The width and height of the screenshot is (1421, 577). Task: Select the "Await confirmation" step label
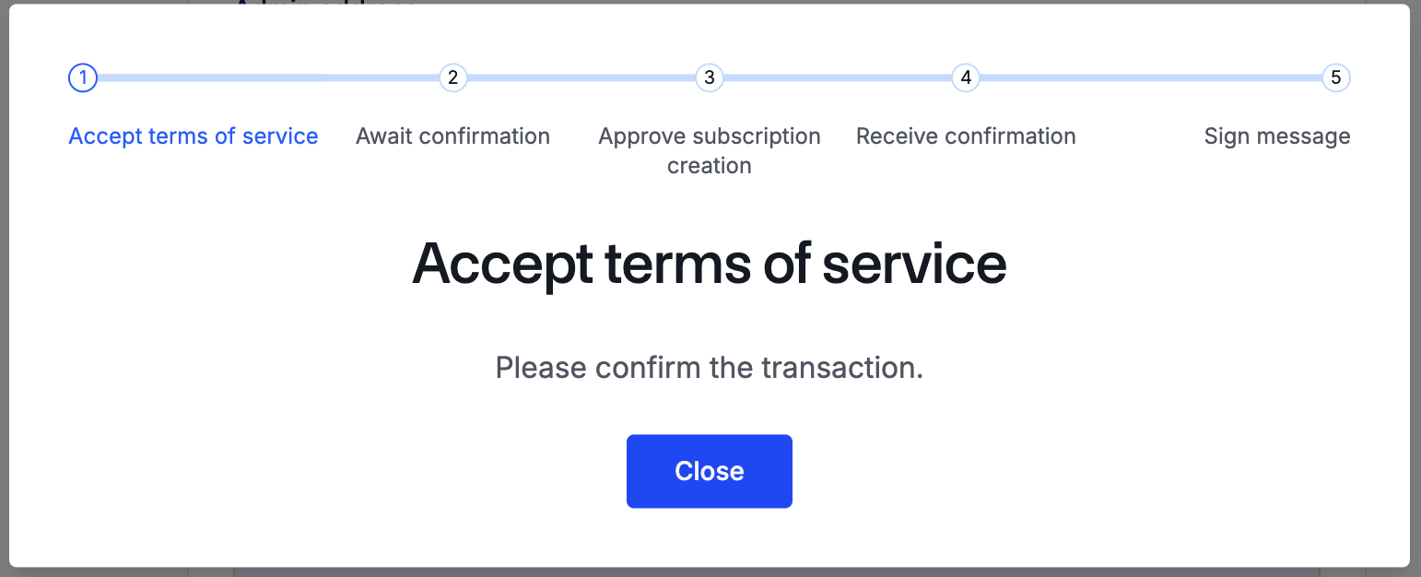click(452, 136)
